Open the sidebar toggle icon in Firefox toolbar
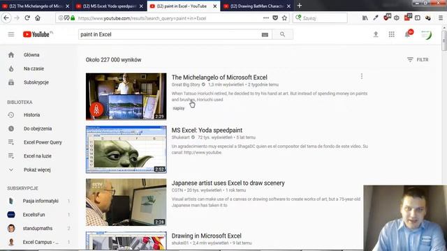Screen dimensions: 447x251 tap(418, 18)
